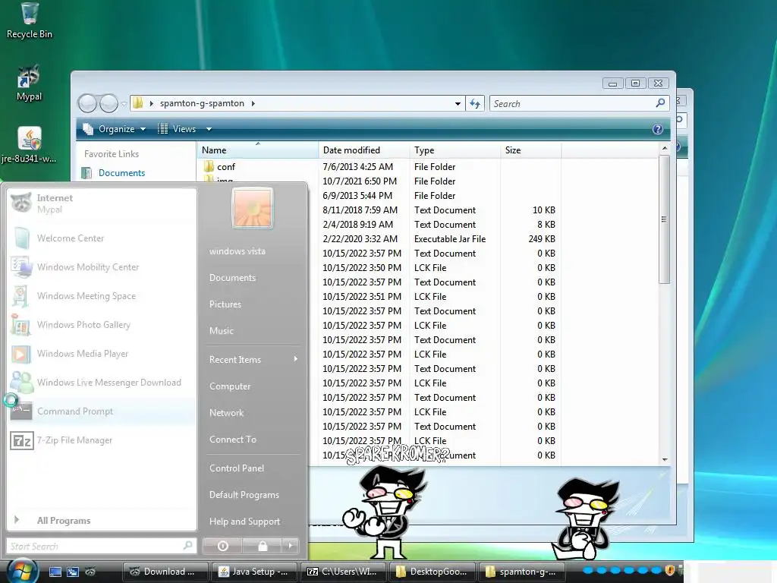Open recent pages dropdown next to Forward

click(x=124, y=103)
